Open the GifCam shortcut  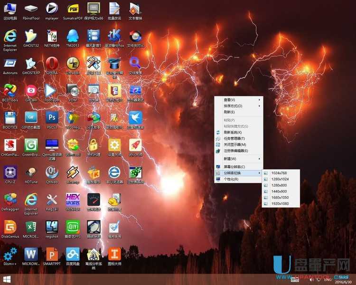(31, 93)
